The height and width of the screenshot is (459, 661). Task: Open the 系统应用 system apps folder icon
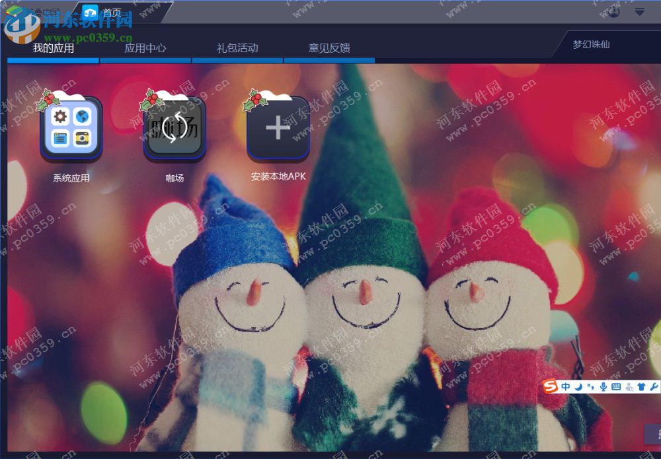71,128
